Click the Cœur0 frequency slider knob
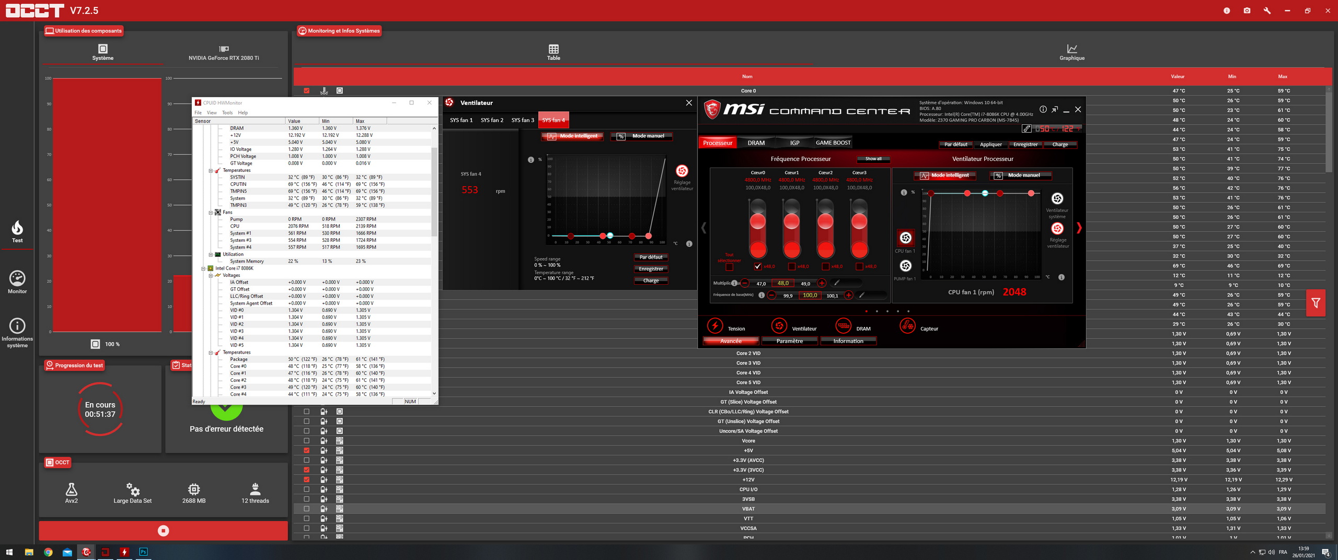1338x560 pixels. [x=758, y=221]
